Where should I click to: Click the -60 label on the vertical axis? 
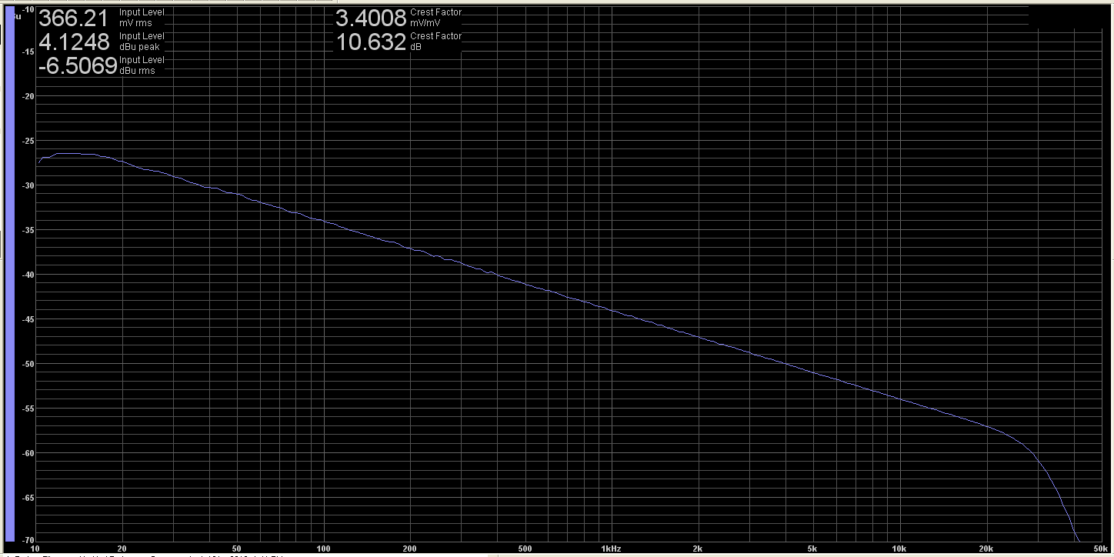coord(28,453)
